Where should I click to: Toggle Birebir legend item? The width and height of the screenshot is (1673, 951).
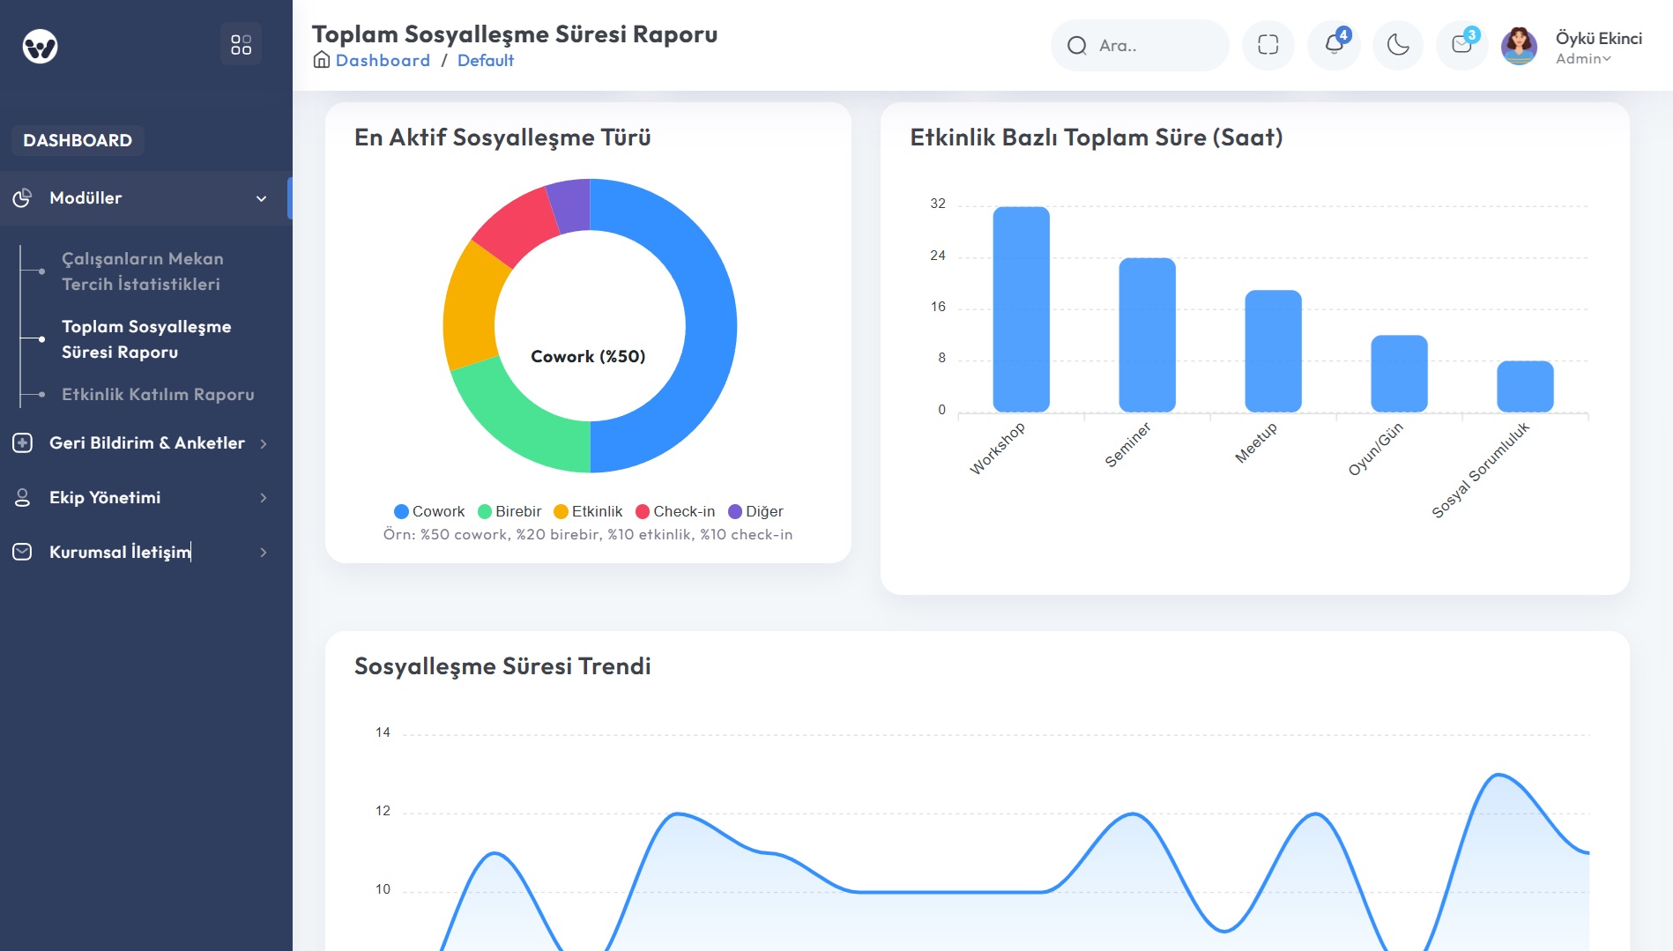click(x=509, y=511)
